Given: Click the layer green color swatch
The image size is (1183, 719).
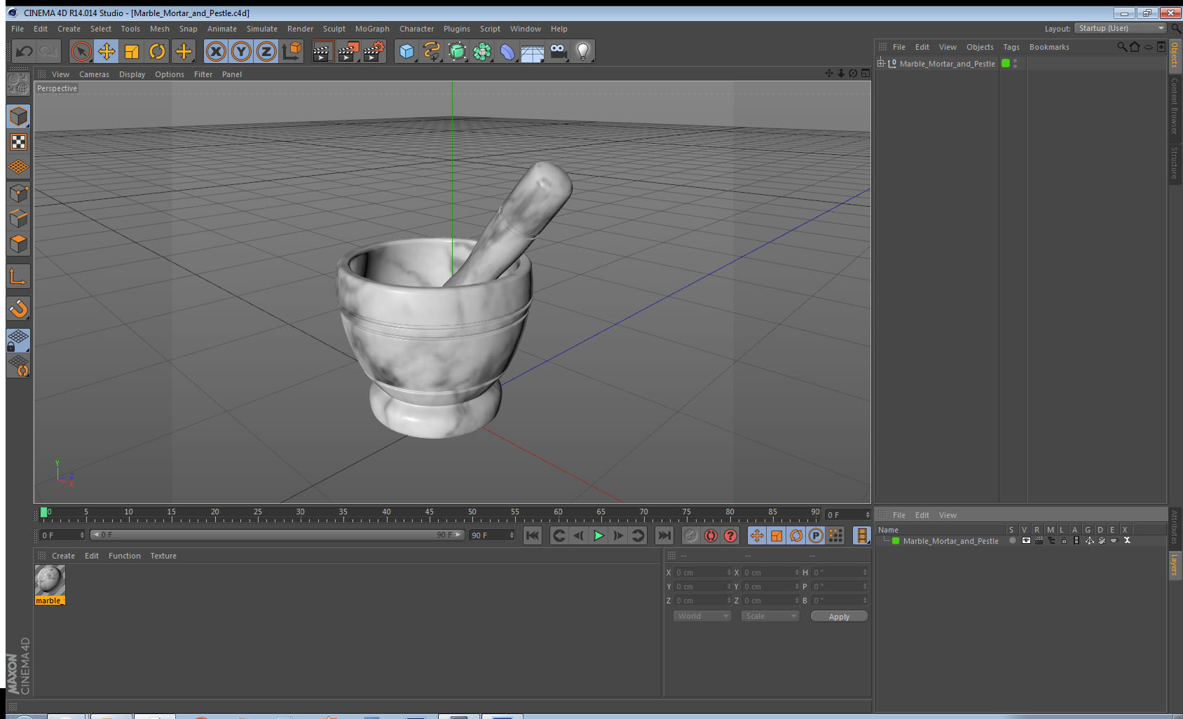Looking at the screenshot, I should [x=896, y=541].
